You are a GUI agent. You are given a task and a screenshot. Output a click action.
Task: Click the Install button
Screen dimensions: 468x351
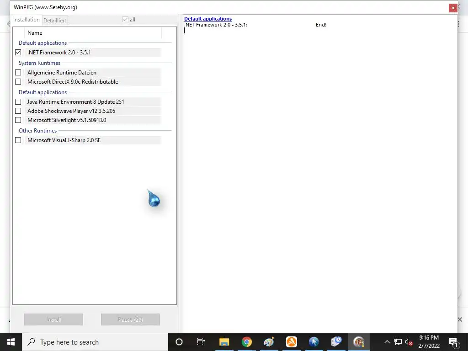pos(54,319)
